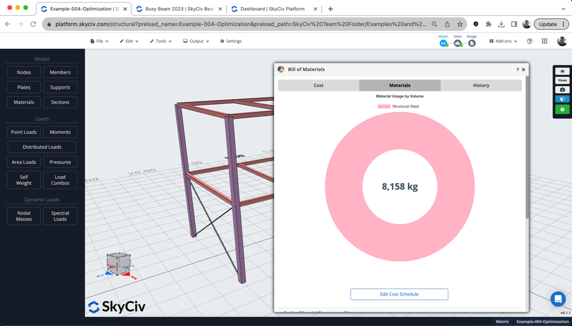Open Spectral Loads panel
The width and height of the screenshot is (572, 326).
[x=60, y=216]
